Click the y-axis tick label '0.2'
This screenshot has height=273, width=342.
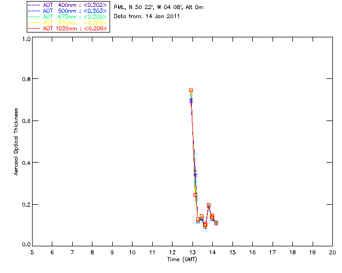[x=26, y=205]
